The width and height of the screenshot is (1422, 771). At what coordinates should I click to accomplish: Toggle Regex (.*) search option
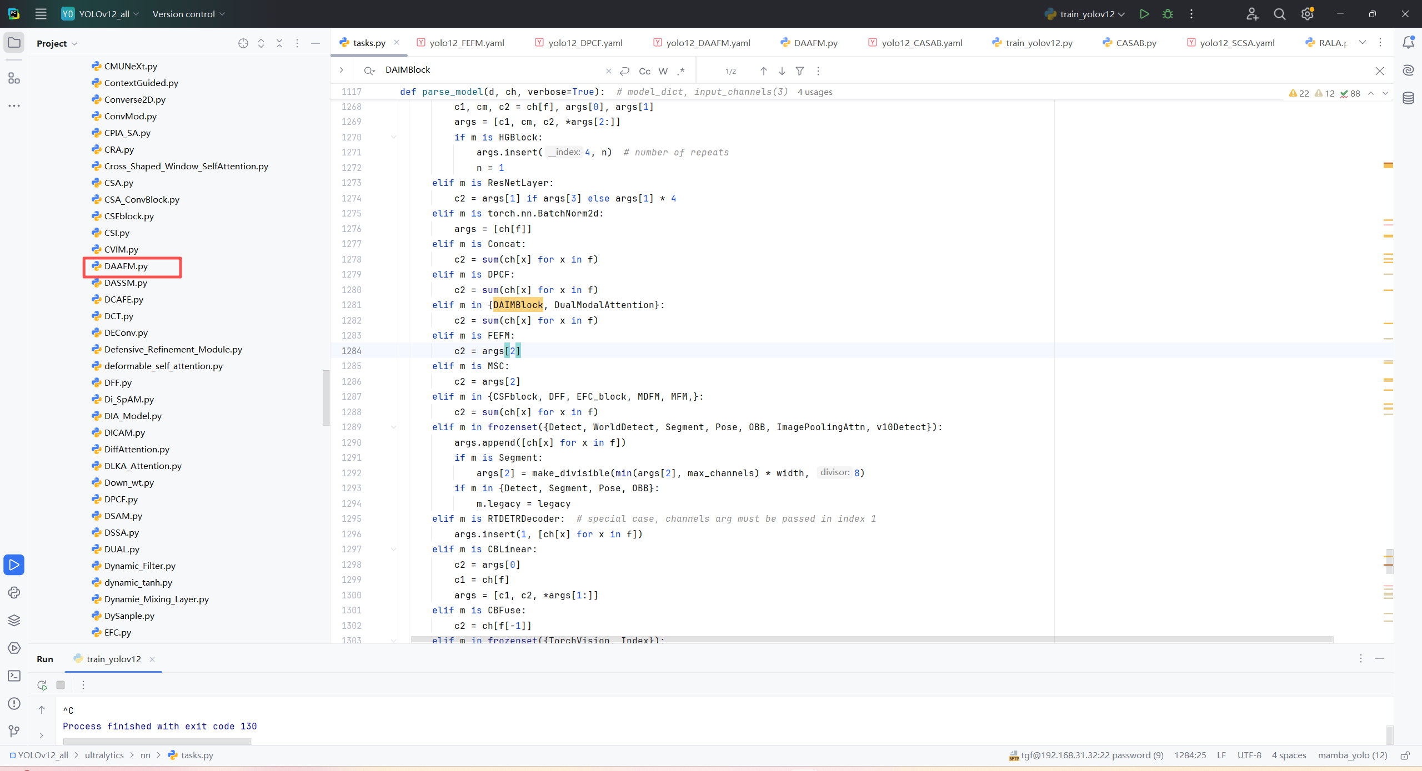coord(681,71)
